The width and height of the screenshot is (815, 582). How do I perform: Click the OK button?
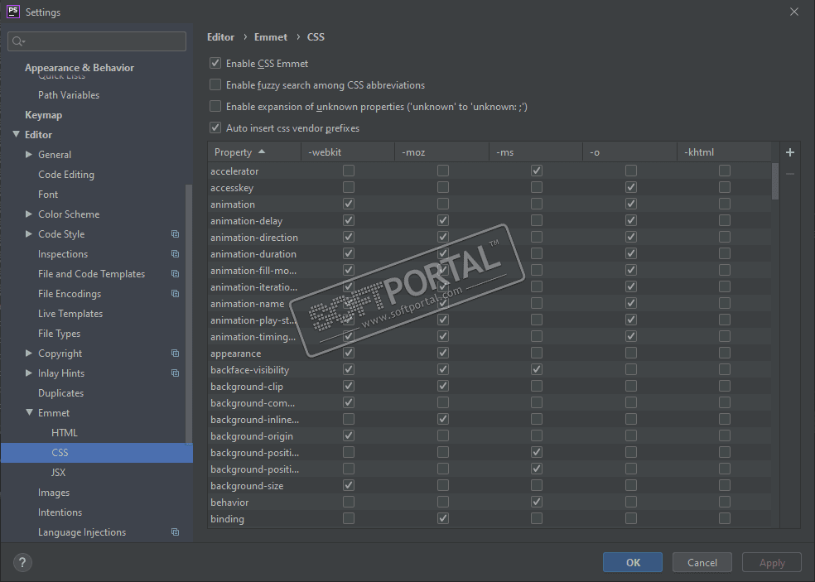(x=633, y=562)
